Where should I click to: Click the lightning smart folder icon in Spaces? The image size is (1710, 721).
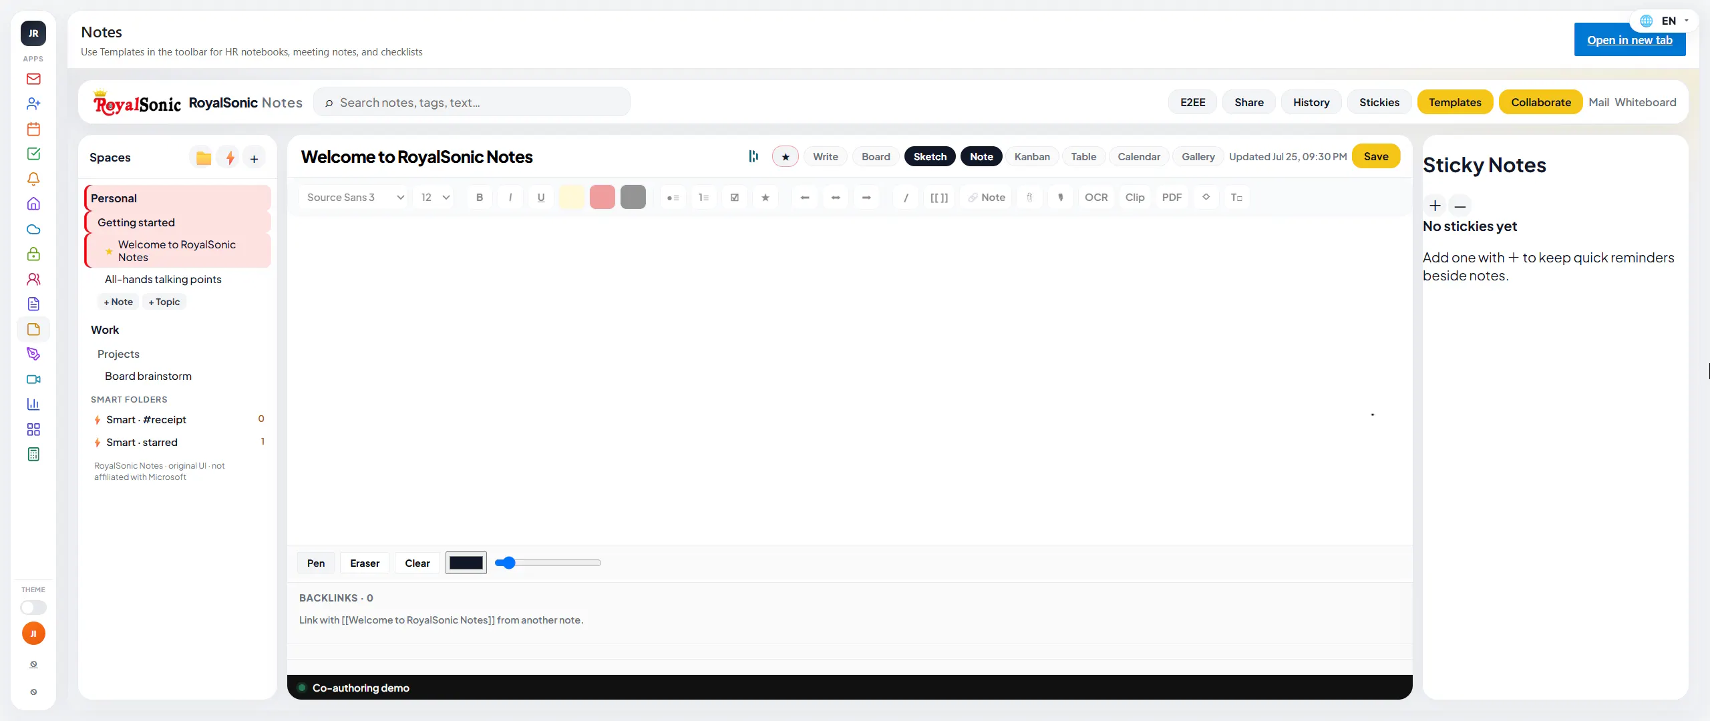pyautogui.click(x=230, y=158)
